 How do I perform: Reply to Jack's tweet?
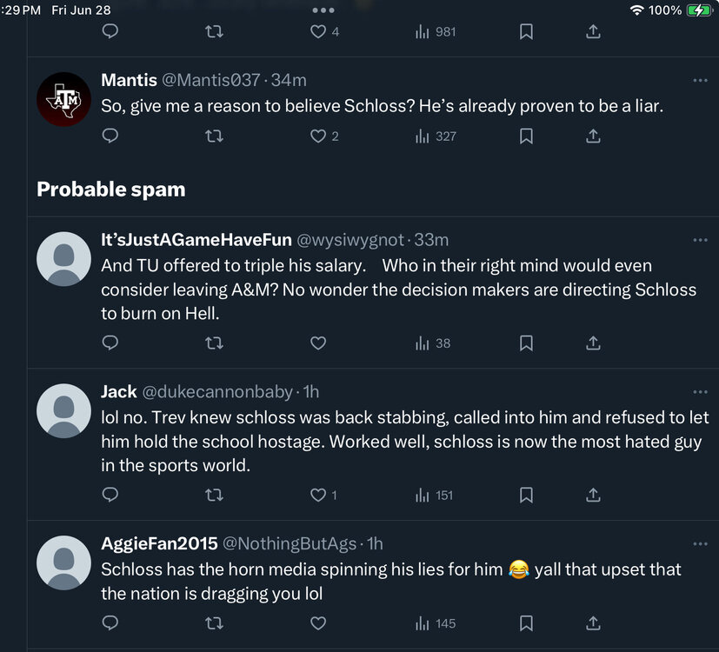pyautogui.click(x=110, y=496)
